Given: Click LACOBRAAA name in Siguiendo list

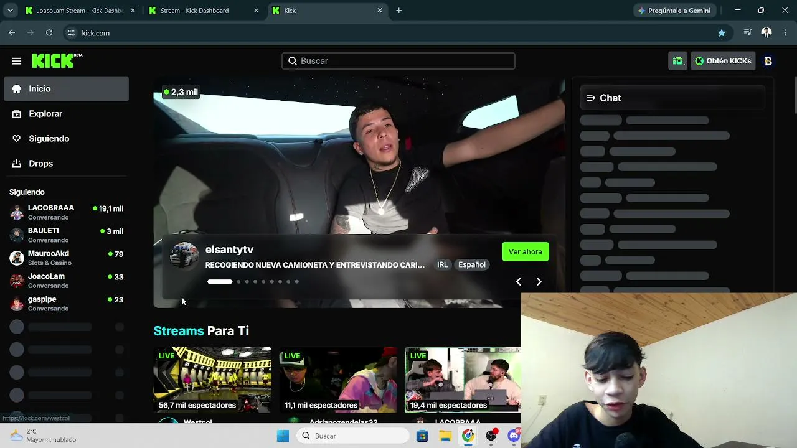Looking at the screenshot, I should point(51,208).
